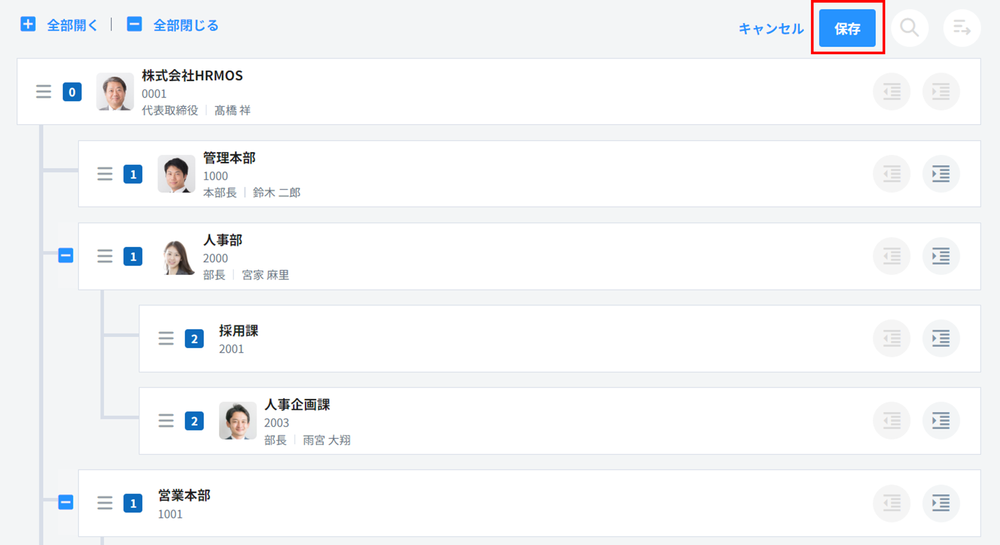The height and width of the screenshot is (545, 1000).
Task: Select the 管理本部 department name
Action: click(x=229, y=158)
